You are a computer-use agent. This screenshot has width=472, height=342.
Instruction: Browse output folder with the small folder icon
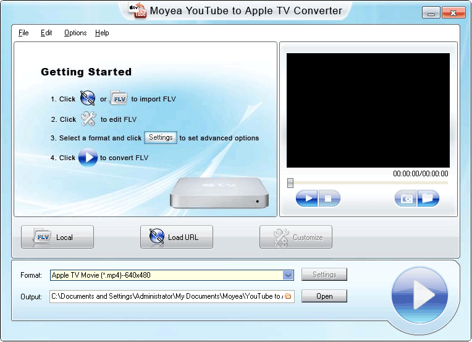click(x=288, y=296)
